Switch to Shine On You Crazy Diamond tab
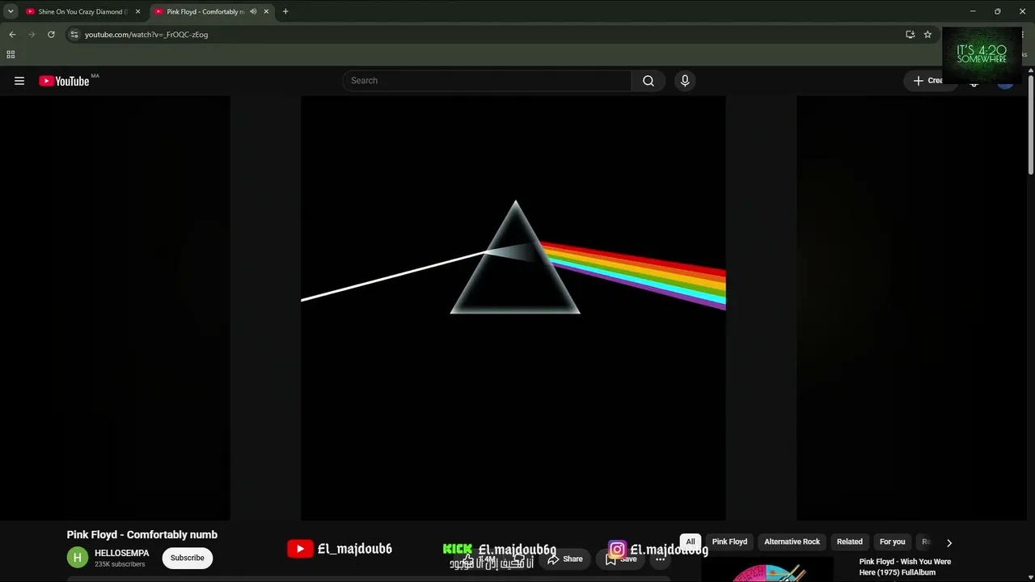 82,11
